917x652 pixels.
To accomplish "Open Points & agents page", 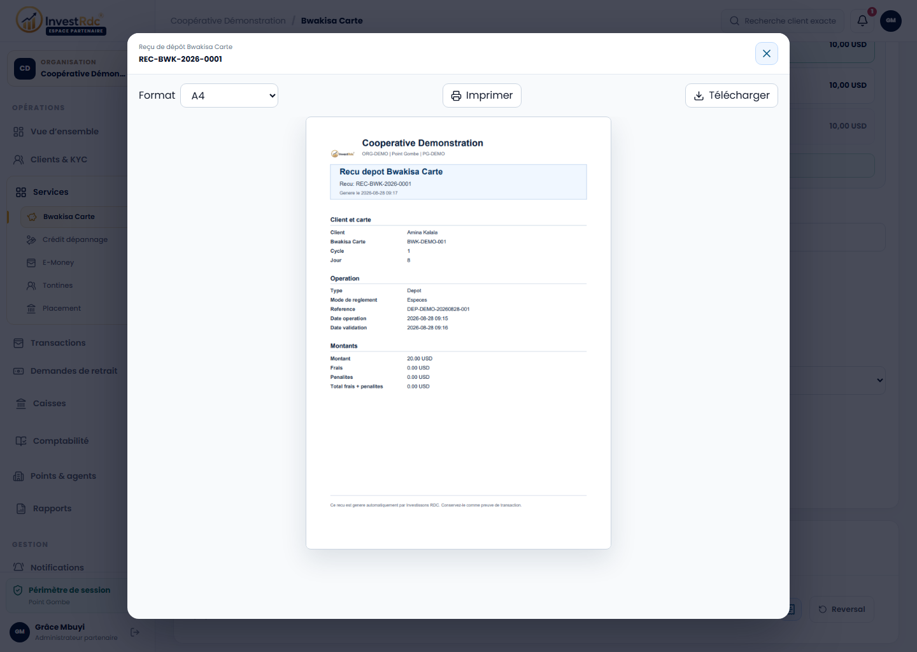I will 63,476.
